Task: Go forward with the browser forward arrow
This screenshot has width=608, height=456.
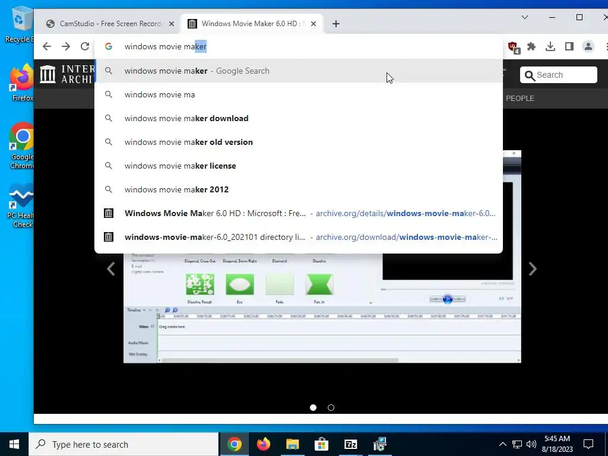Action: point(66,46)
